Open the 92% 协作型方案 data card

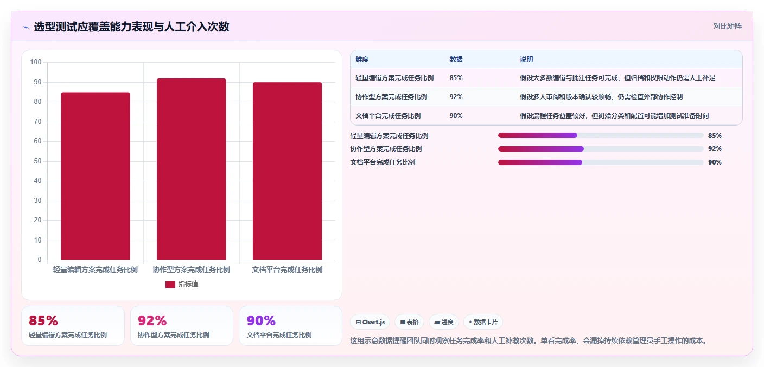pyautogui.click(x=182, y=326)
